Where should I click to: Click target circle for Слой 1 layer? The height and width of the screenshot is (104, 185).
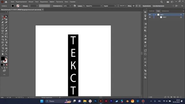[x=181, y=15]
